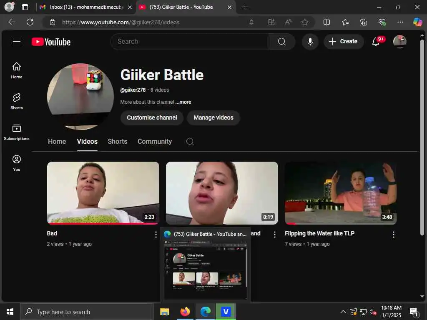Image resolution: width=427 pixels, height=320 pixels.
Task: Open Edge tab actions menu icon
Action: coord(25,7)
